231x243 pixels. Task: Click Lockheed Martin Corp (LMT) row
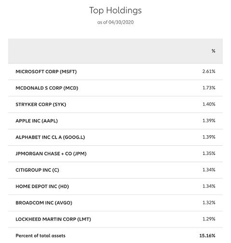point(115,219)
